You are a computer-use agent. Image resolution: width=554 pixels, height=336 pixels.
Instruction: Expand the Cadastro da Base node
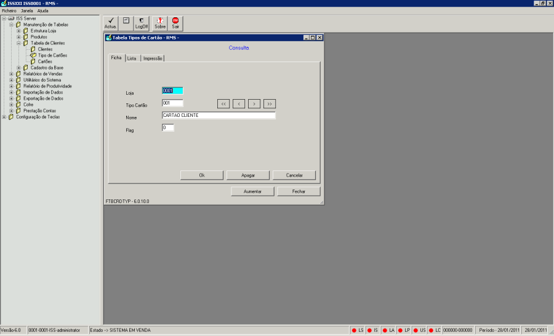(x=18, y=68)
